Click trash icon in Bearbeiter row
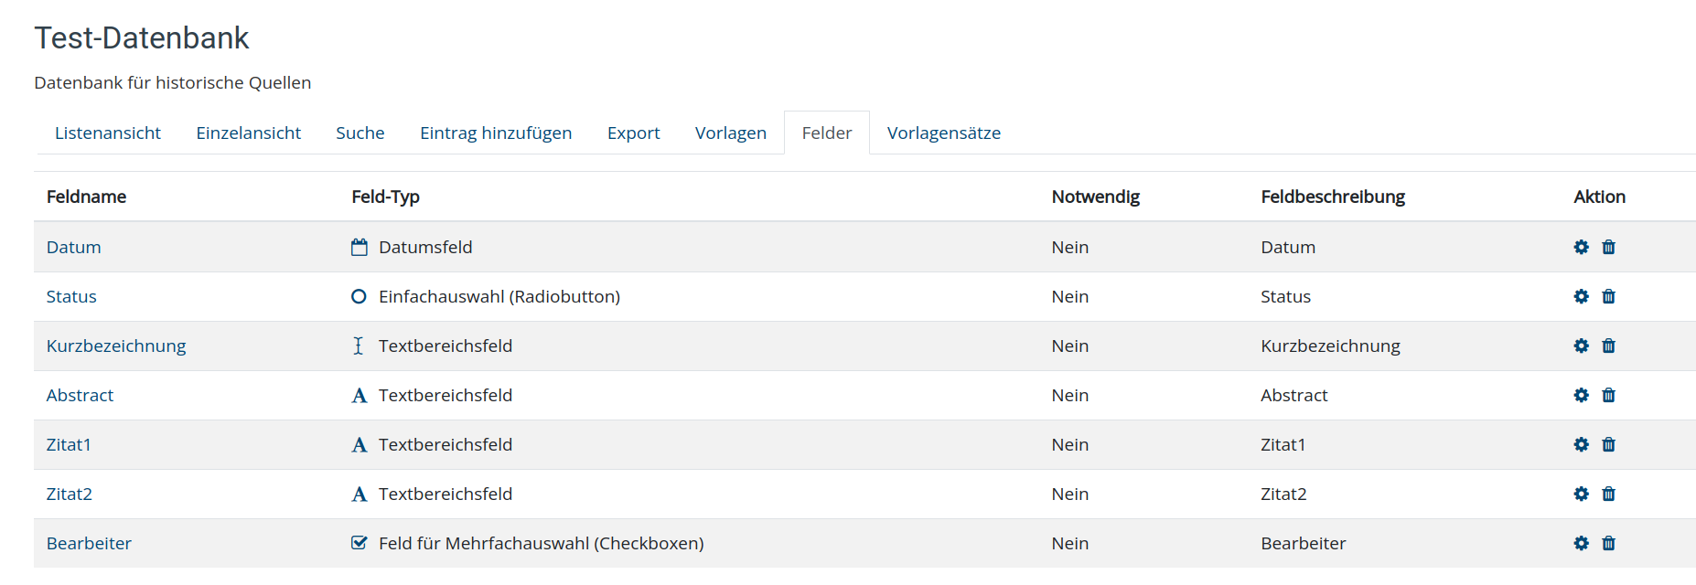Screen dimensions: 1696x585 click(1608, 543)
